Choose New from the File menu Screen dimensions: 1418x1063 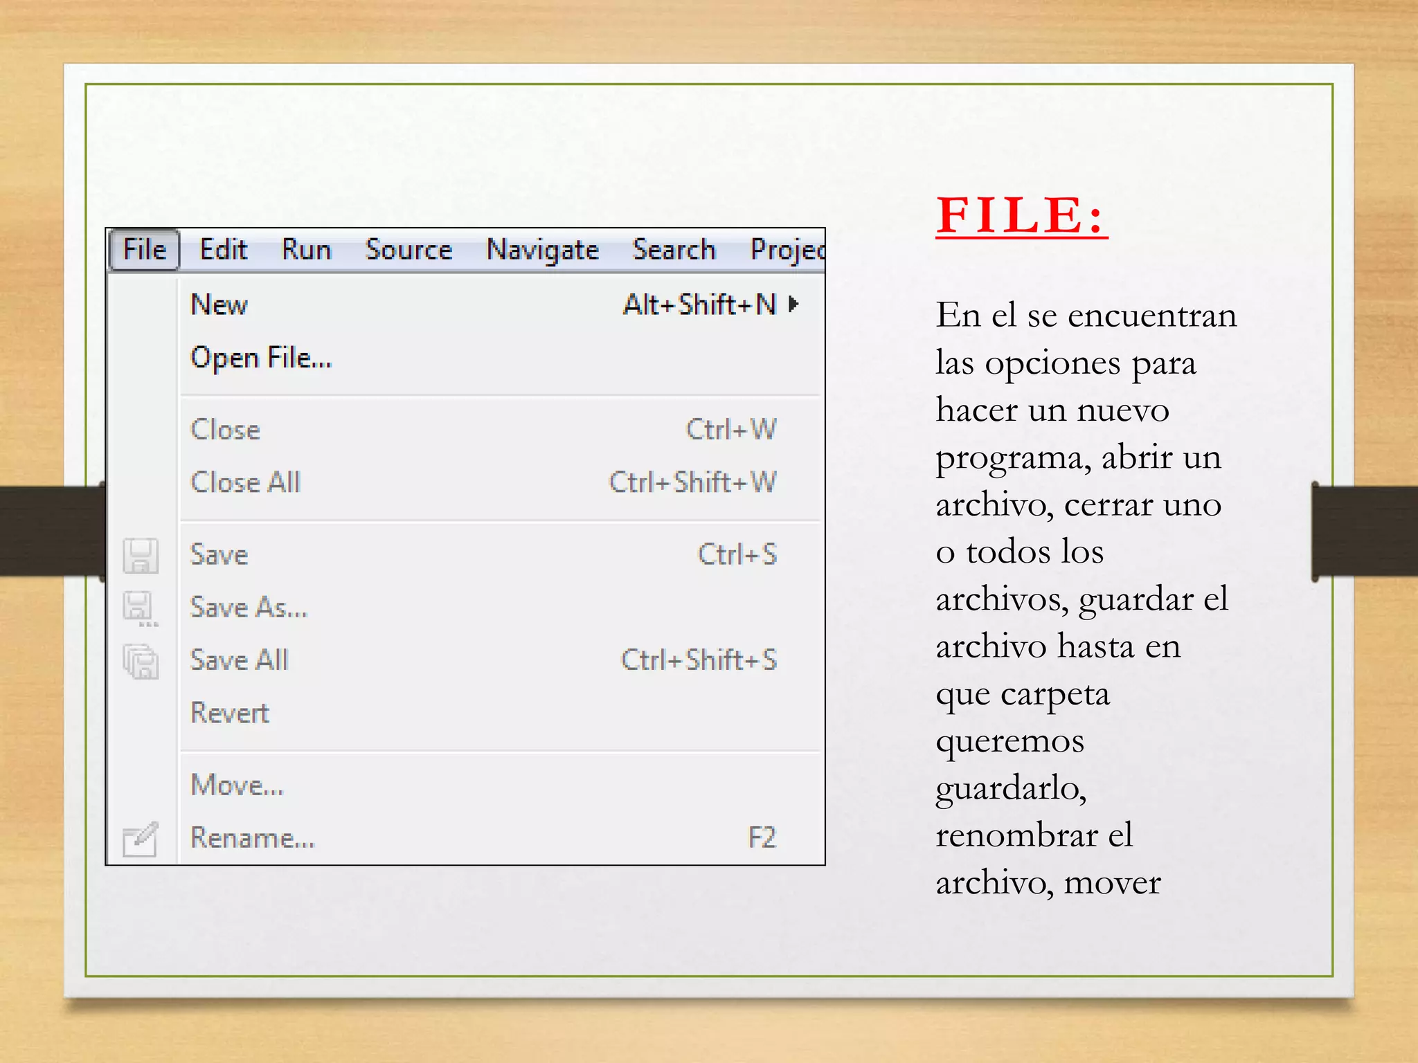(500, 305)
